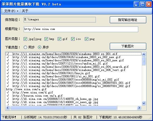
Task: Click the horizontal scrollbar thumb
Action: [x=64, y=108]
